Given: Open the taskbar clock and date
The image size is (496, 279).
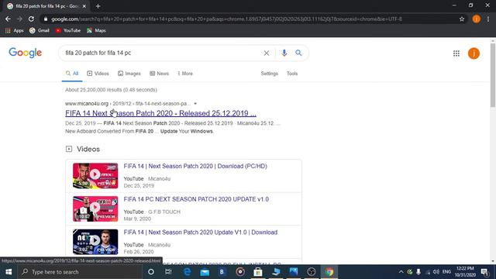Looking at the screenshot, I should tap(465, 272).
